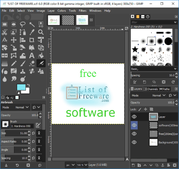Toggle link for Aspect Ratio
This screenshot has height=169, width=179.
click(x=39, y=141)
